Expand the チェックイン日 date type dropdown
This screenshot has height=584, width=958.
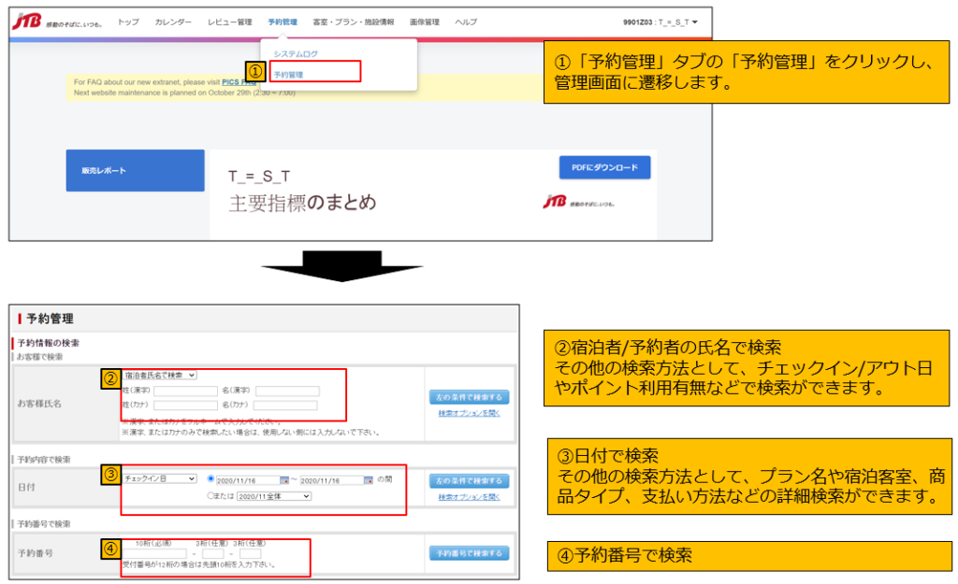point(159,478)
